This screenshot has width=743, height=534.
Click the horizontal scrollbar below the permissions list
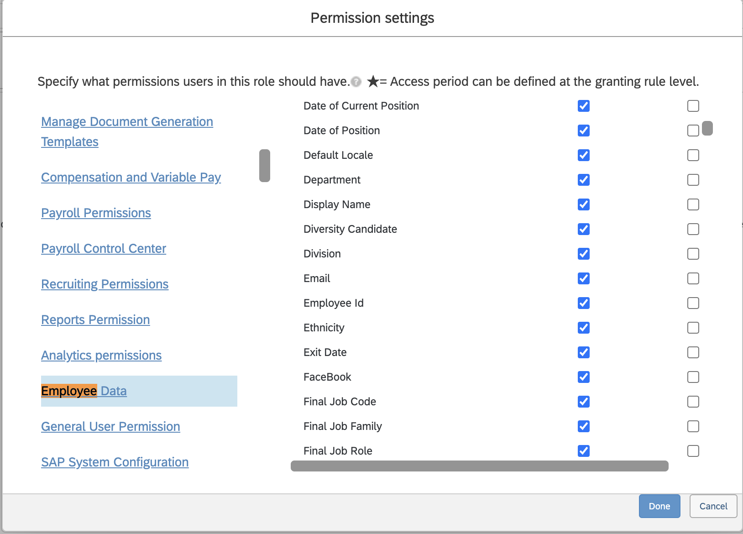click(479, 466)
